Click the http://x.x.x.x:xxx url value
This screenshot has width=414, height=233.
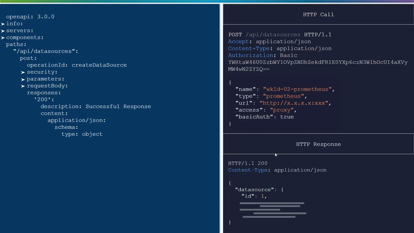click(294, 103)
